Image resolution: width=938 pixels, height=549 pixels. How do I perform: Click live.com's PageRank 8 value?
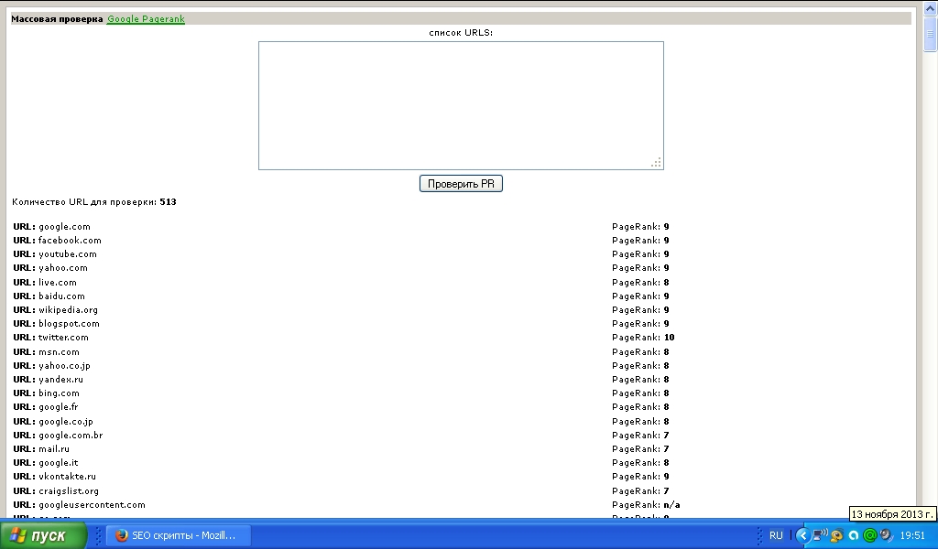pyautogui.click(x=667, y=282)
